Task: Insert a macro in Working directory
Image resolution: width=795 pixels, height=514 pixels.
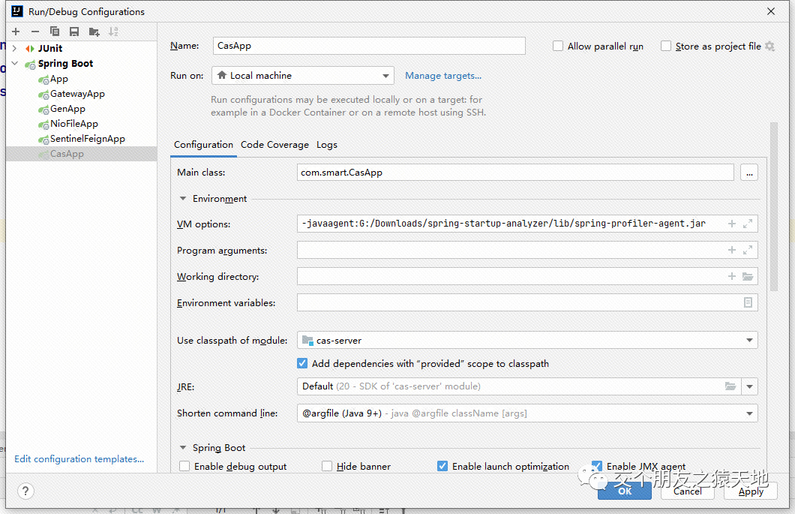Action: pos(731,276)
